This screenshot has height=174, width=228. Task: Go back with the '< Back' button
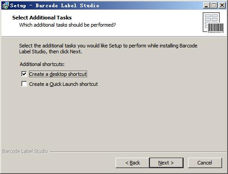point(132,163)
